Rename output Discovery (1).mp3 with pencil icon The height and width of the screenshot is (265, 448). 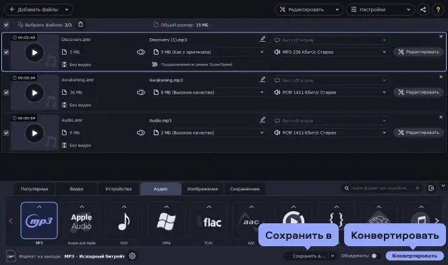tap(262, 39)
